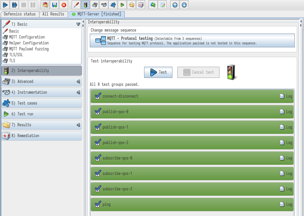Open the Log icon for publish-qos-0

pyautogui.click(x=282, y=111)
